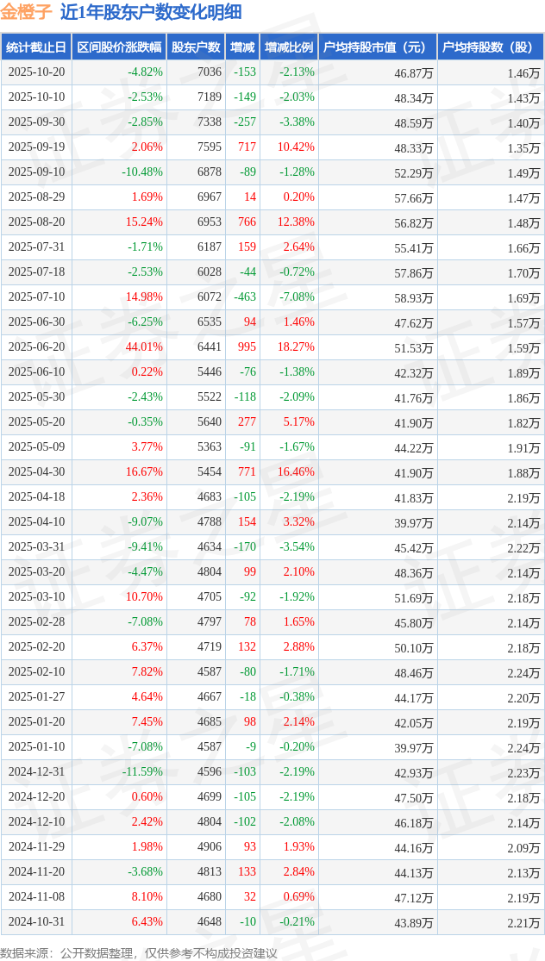Click the 统计截止日 column header

[x=36, y=47]
